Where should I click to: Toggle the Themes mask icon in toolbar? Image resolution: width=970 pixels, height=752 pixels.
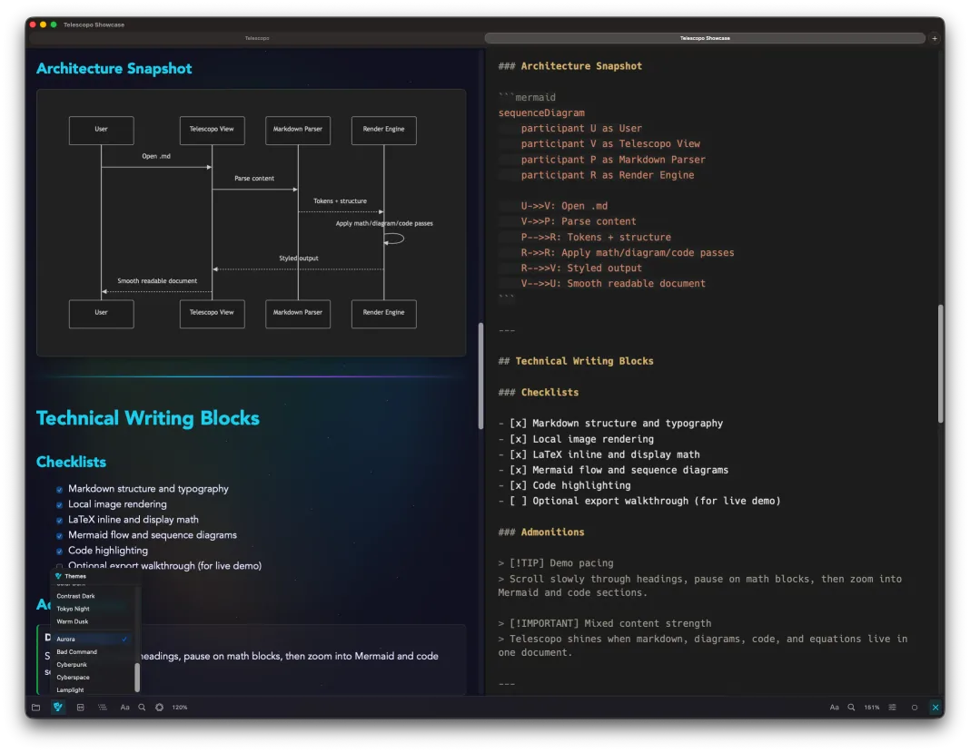pos(58,708)
